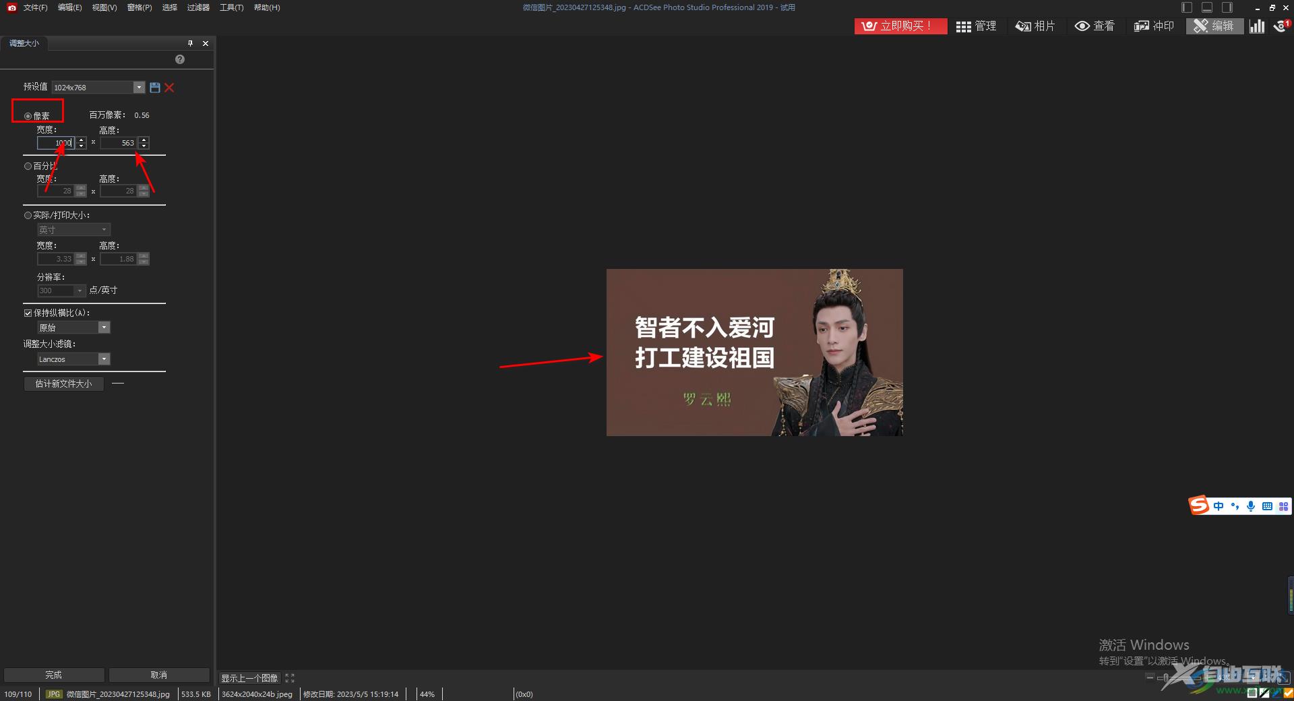This screenshot has width=1294, height=701.
Task: Toggle left panel layout icon in title bar
Action: coord(1187,7)
